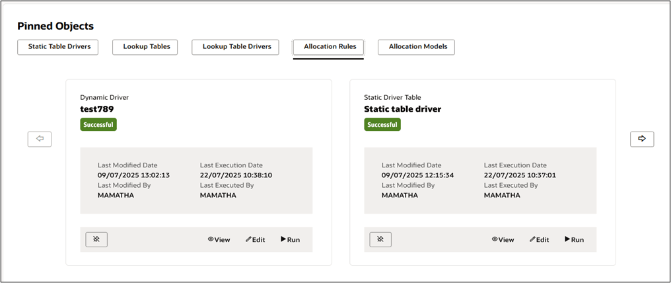Run the test789 dynamic driver

pyautogui.click(x=290, y=240)
